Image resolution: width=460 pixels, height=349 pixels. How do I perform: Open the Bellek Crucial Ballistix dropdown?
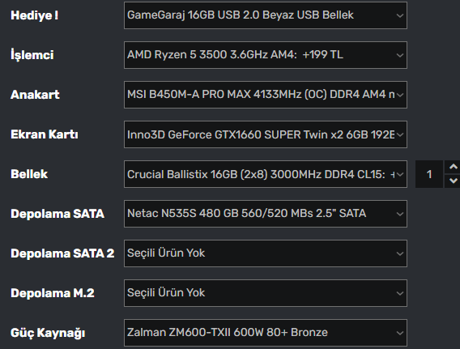tap(266, 174)
